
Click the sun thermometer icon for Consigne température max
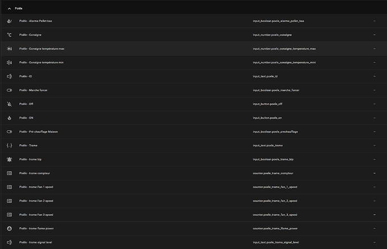pos(10,49)
